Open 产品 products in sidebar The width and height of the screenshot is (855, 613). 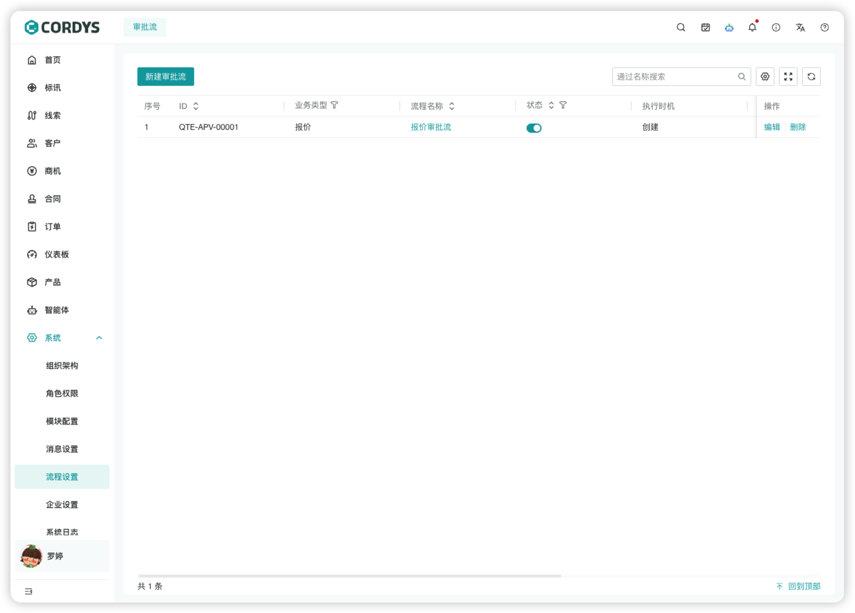62,282
